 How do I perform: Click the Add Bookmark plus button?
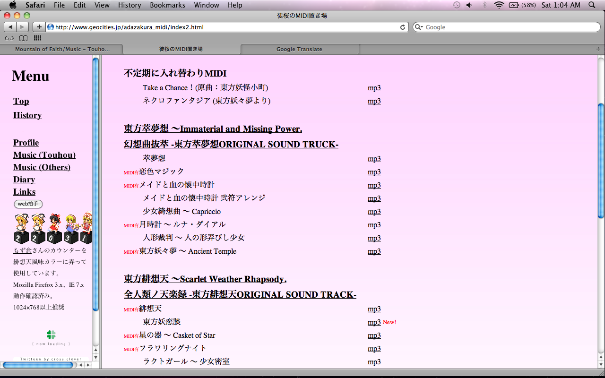pos(39,27)
